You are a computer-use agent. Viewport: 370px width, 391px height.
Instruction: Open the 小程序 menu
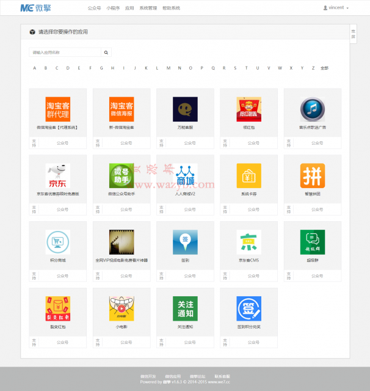tap(113, 8)
